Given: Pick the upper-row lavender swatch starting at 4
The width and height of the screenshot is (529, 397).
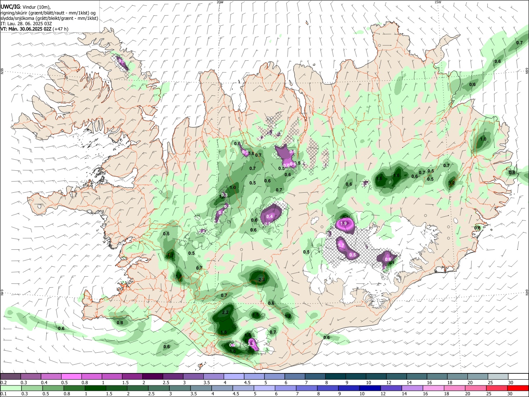Looking at the screenshot, I should pos(234,377).
